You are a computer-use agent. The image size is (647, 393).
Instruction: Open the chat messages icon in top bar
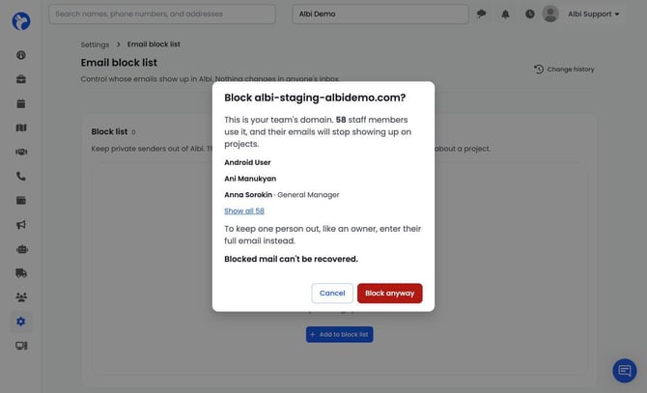(481, 14)
